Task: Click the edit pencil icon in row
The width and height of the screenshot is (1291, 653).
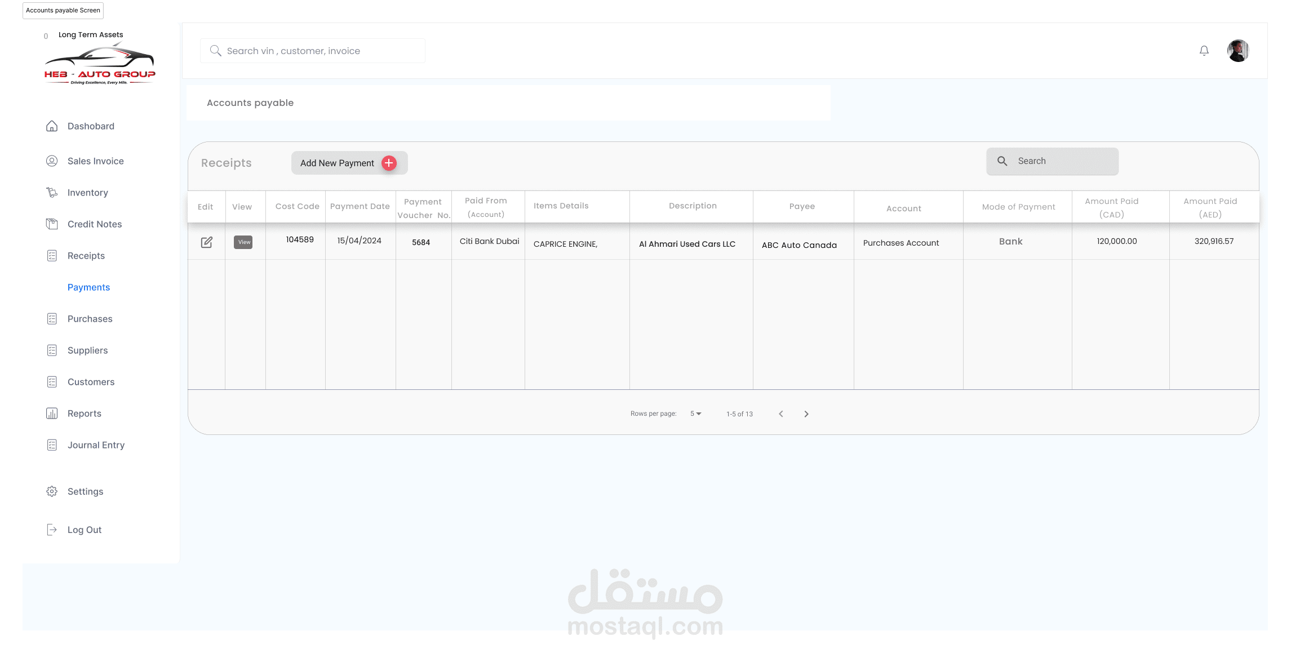Action: click(x=207, y=242)
